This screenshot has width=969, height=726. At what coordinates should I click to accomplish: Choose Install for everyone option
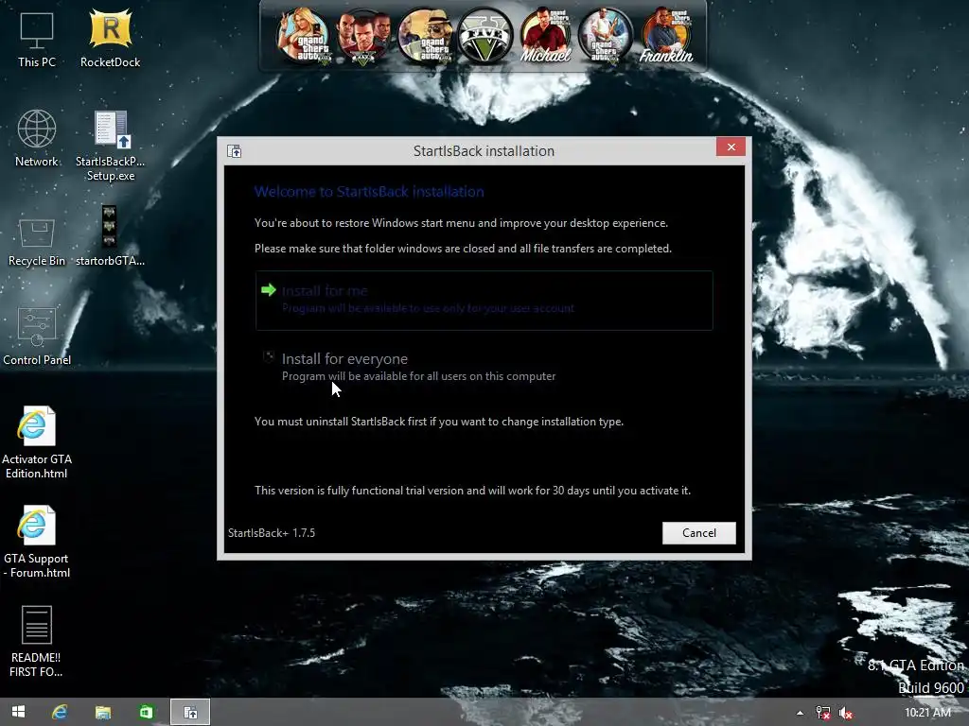pyautogui.click(x=484, y=367)
